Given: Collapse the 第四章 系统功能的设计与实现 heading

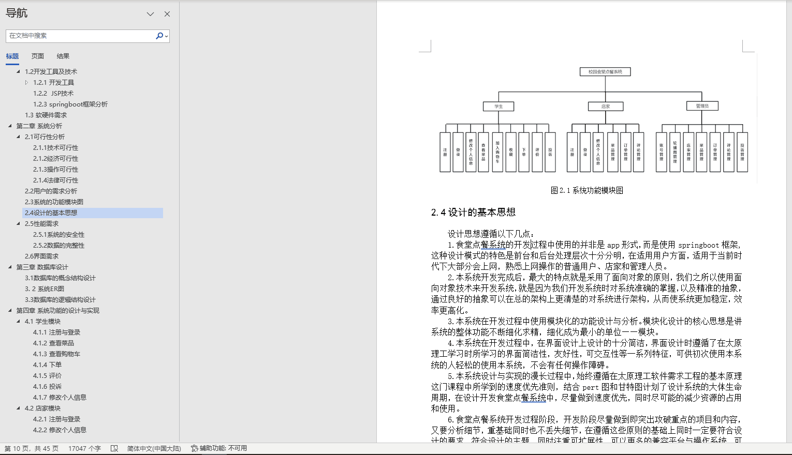Looking at the screenshot, I should tap(10, 310).
